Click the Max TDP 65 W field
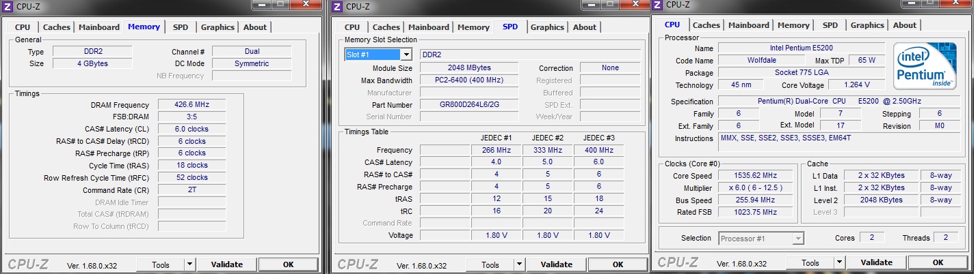978x274 pixels. click(x=867, y=61)
